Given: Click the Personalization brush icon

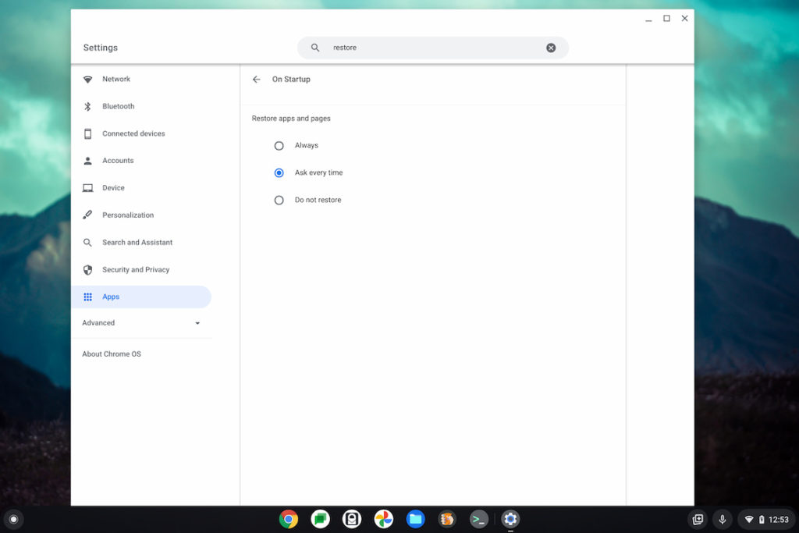Looking at the screenshot, I should point(87,215).
